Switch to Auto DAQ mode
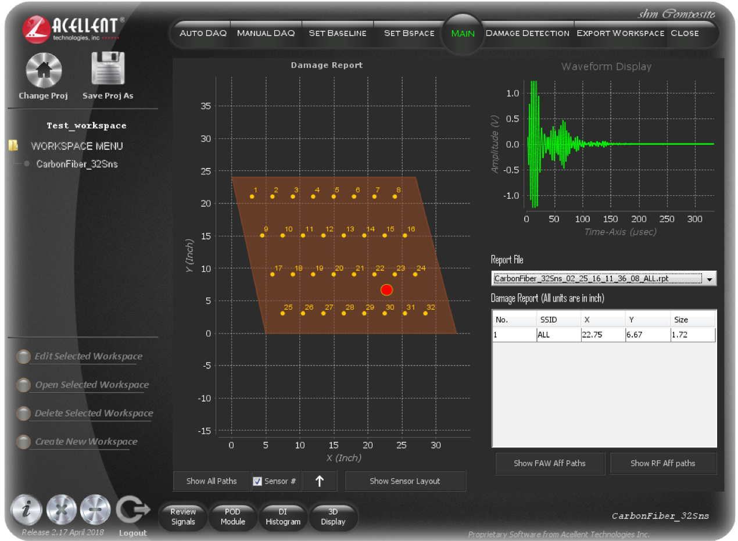The image size is (738, 541). [202, 33]
